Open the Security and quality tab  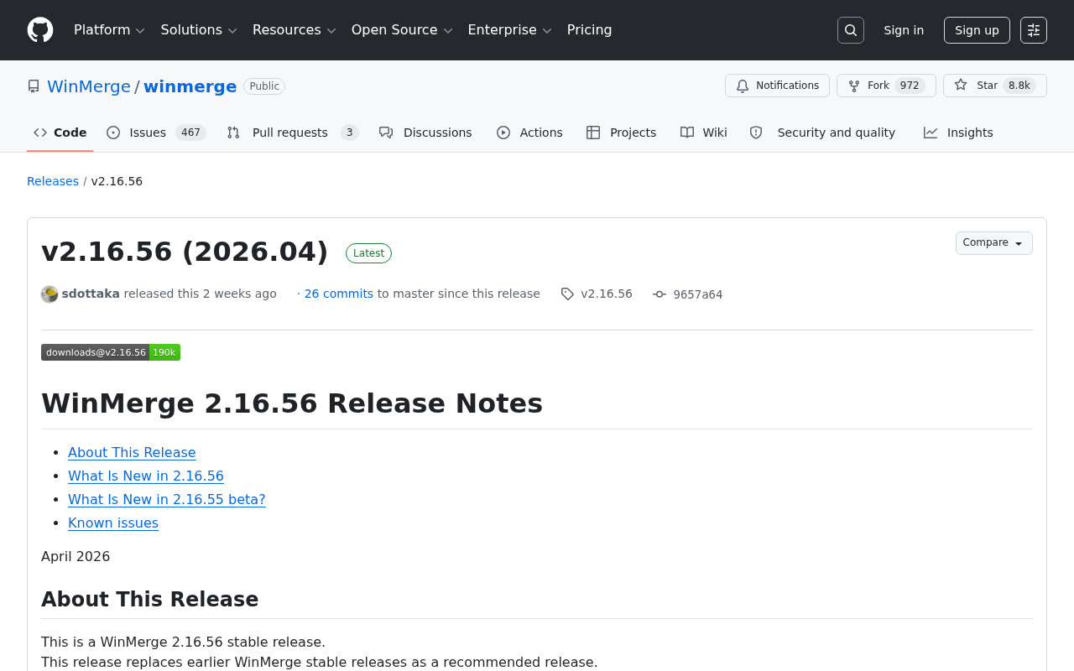(x=822, y=133)
